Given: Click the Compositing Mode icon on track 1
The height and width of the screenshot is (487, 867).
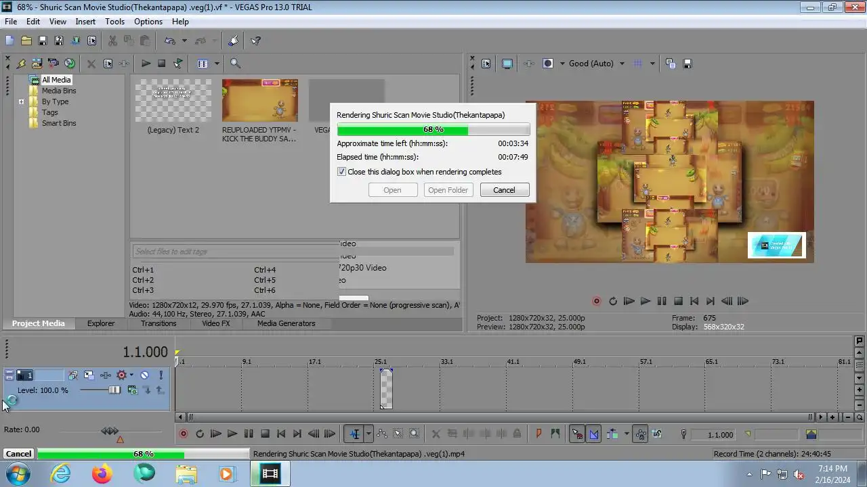Looking at the screenshot, I should pos(132,390).
